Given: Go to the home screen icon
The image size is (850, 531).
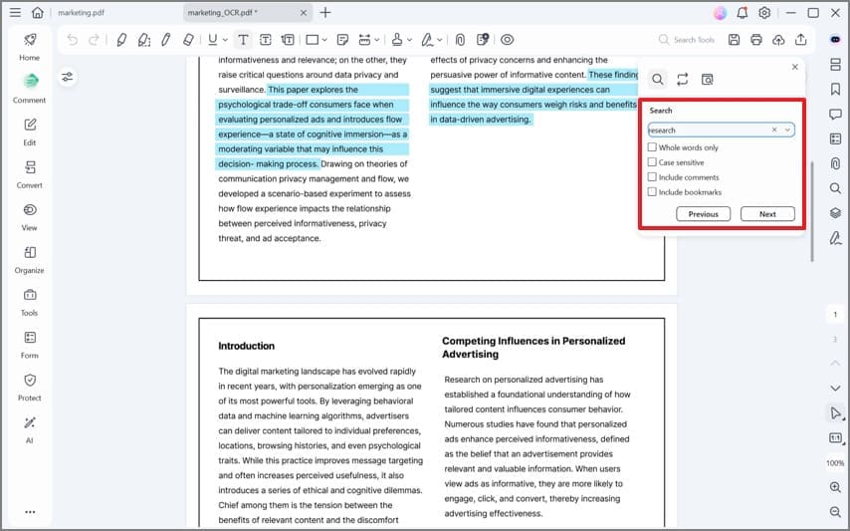Looking at the screenshot, I should tap(38, 13).
